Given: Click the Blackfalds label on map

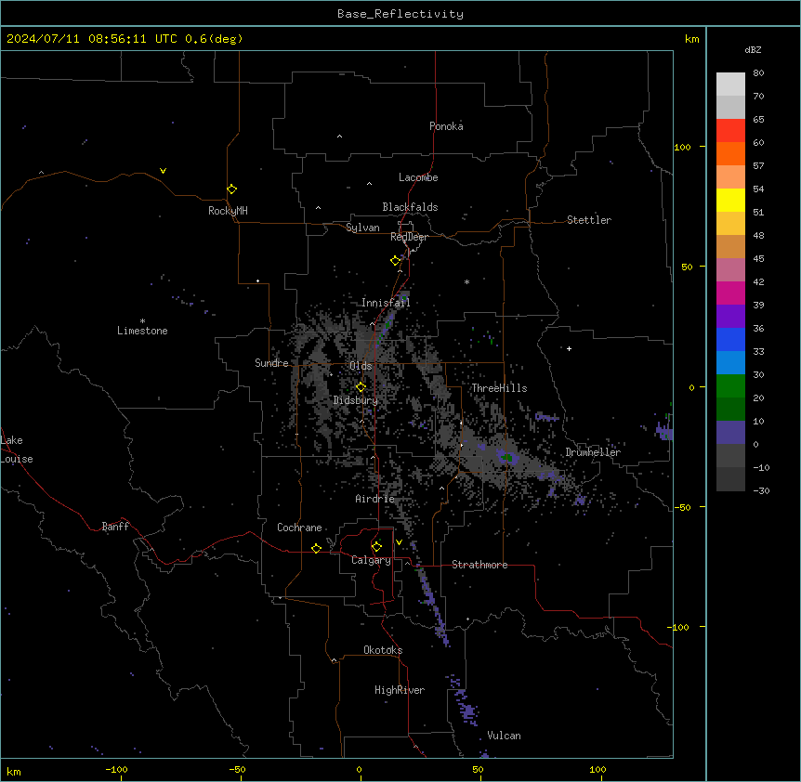Looking at the screenshot, I should [410, 207].
